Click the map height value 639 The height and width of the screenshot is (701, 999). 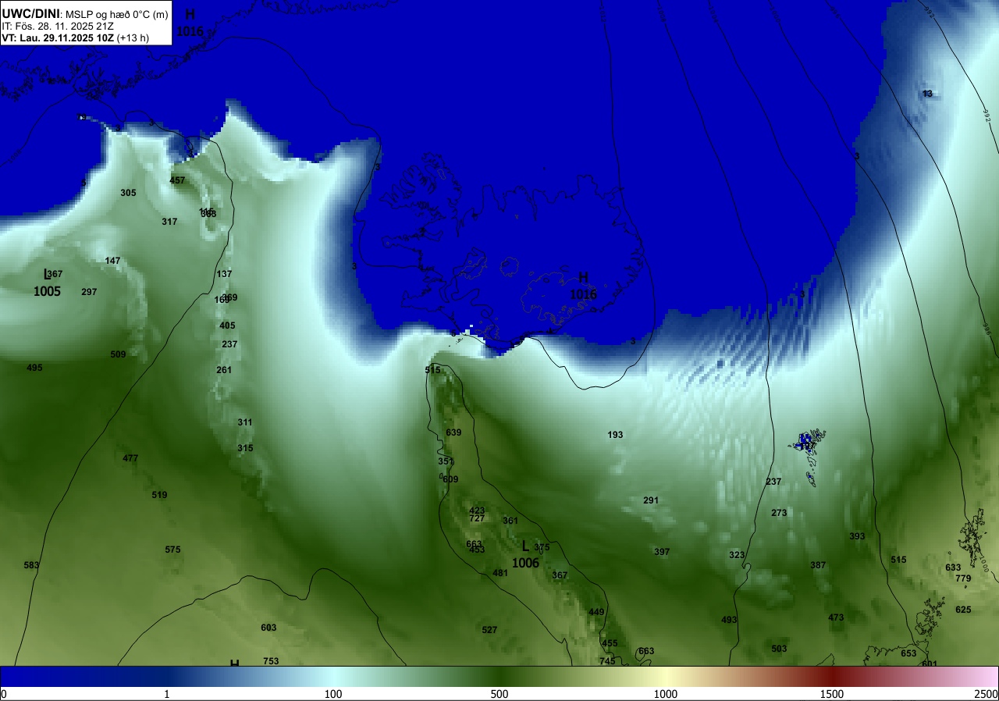453,432
